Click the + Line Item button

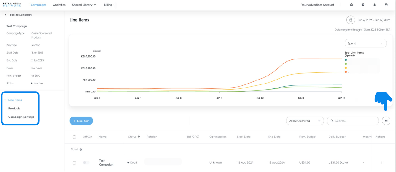point(81,121)
